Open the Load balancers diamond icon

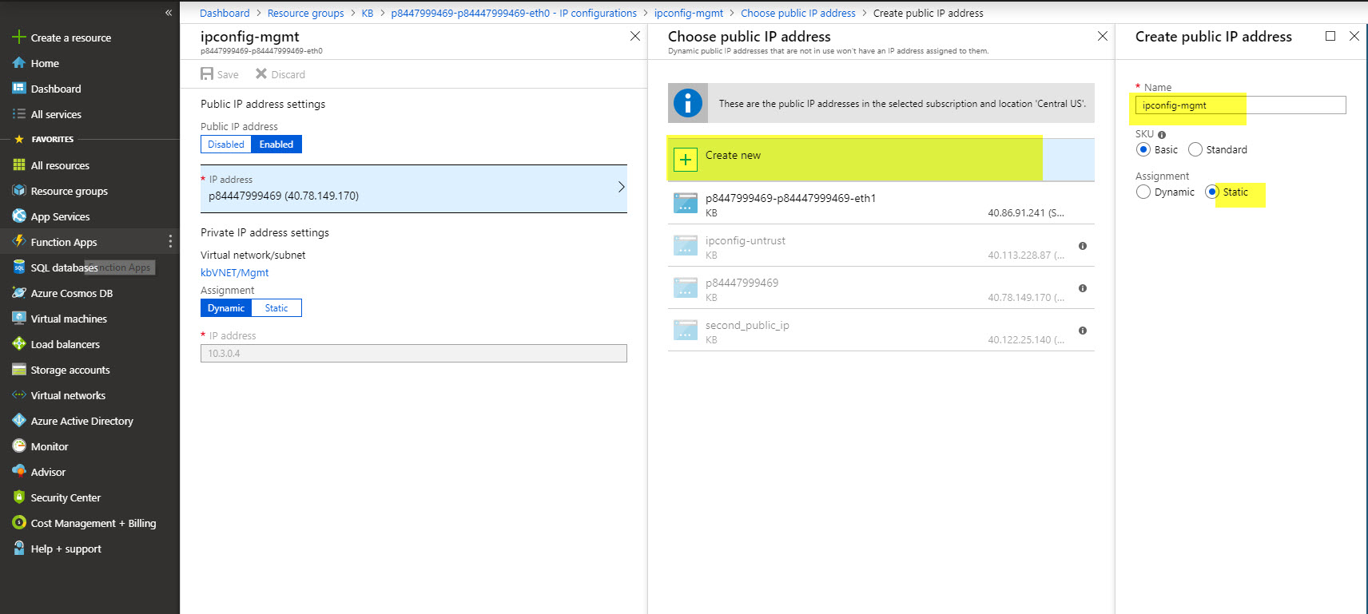coord(19,344)
